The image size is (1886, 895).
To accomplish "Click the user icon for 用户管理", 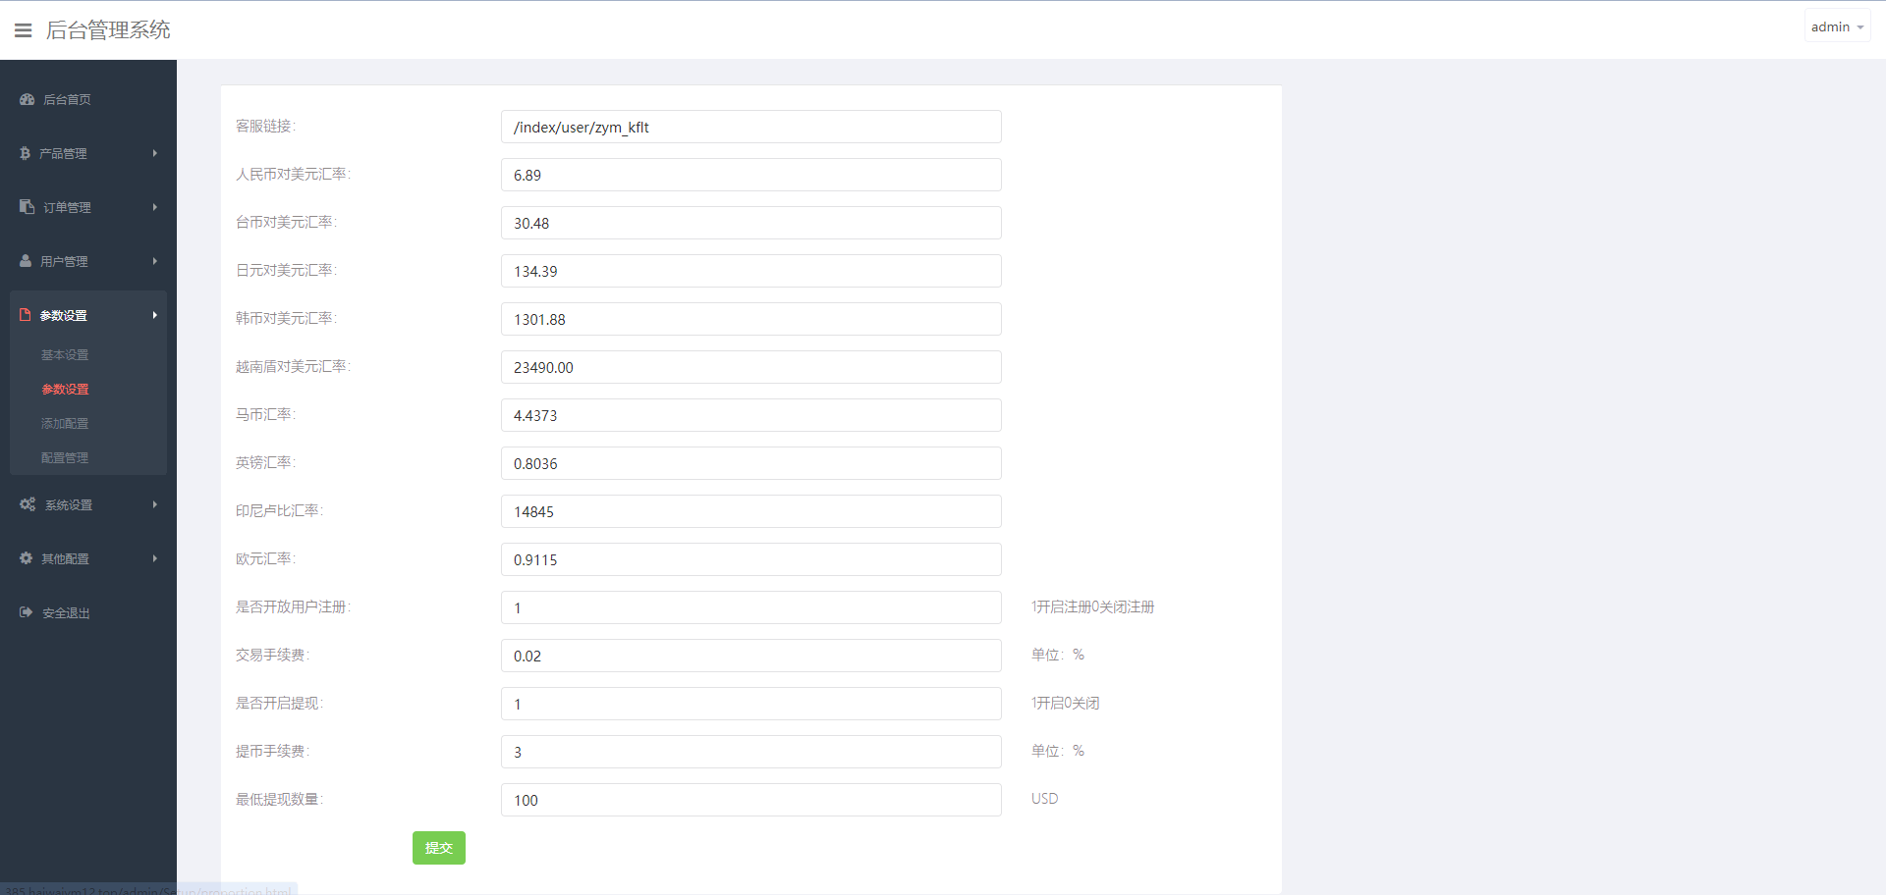I will point(26,261).
